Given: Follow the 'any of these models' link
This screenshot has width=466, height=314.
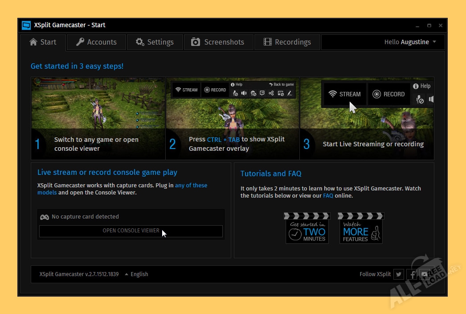Looking at the screenshot, I should (x=191, y=186).
